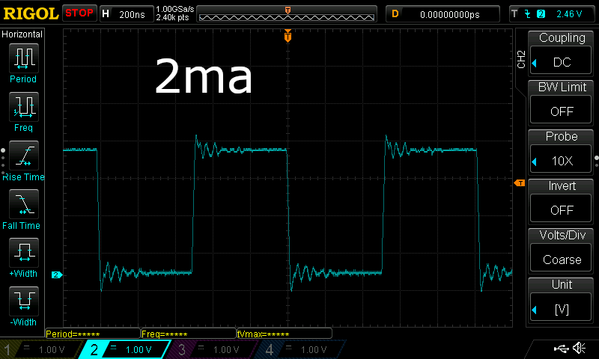The width and height of the screenshot is (599, 359).
Task: Switch to channel 3 tab
Action: [x=214, y=349]
